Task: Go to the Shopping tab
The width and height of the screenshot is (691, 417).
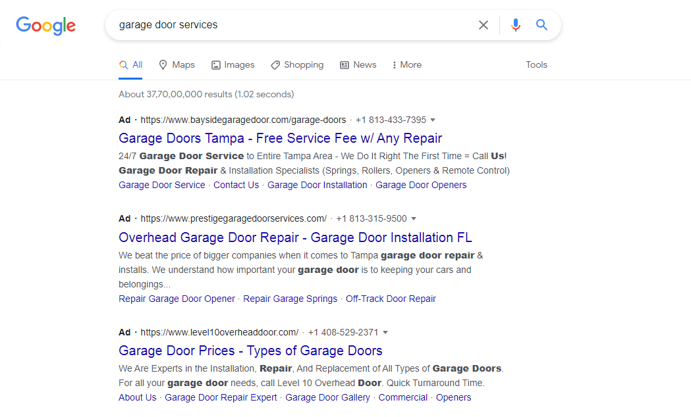Action: coord(297,65)
